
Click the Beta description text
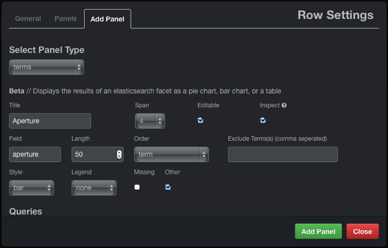pyautogui.click(x=145, y=91)
